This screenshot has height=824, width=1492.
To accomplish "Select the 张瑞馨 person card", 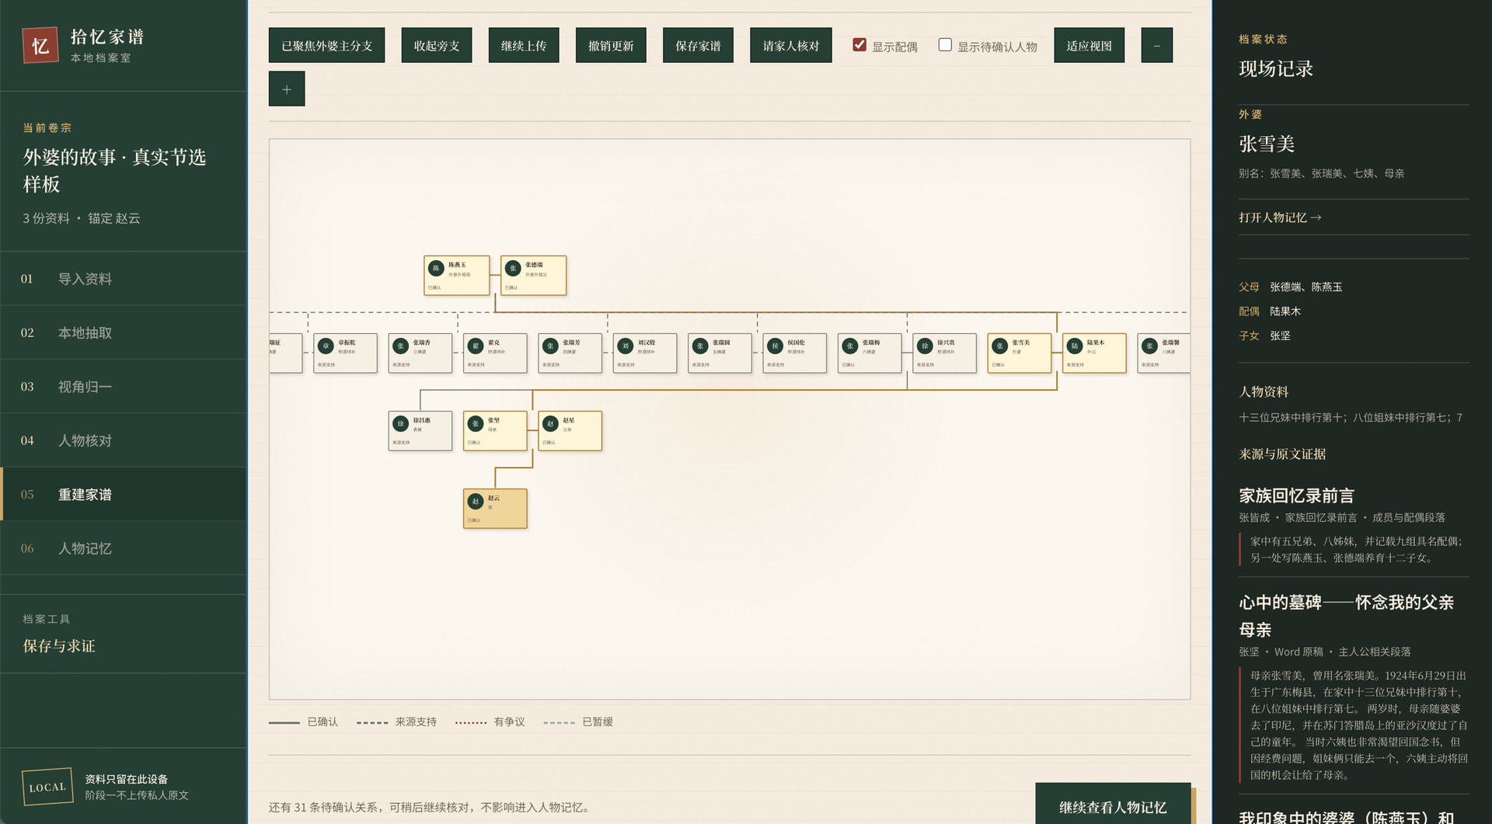I will (x=1163, y=353).
